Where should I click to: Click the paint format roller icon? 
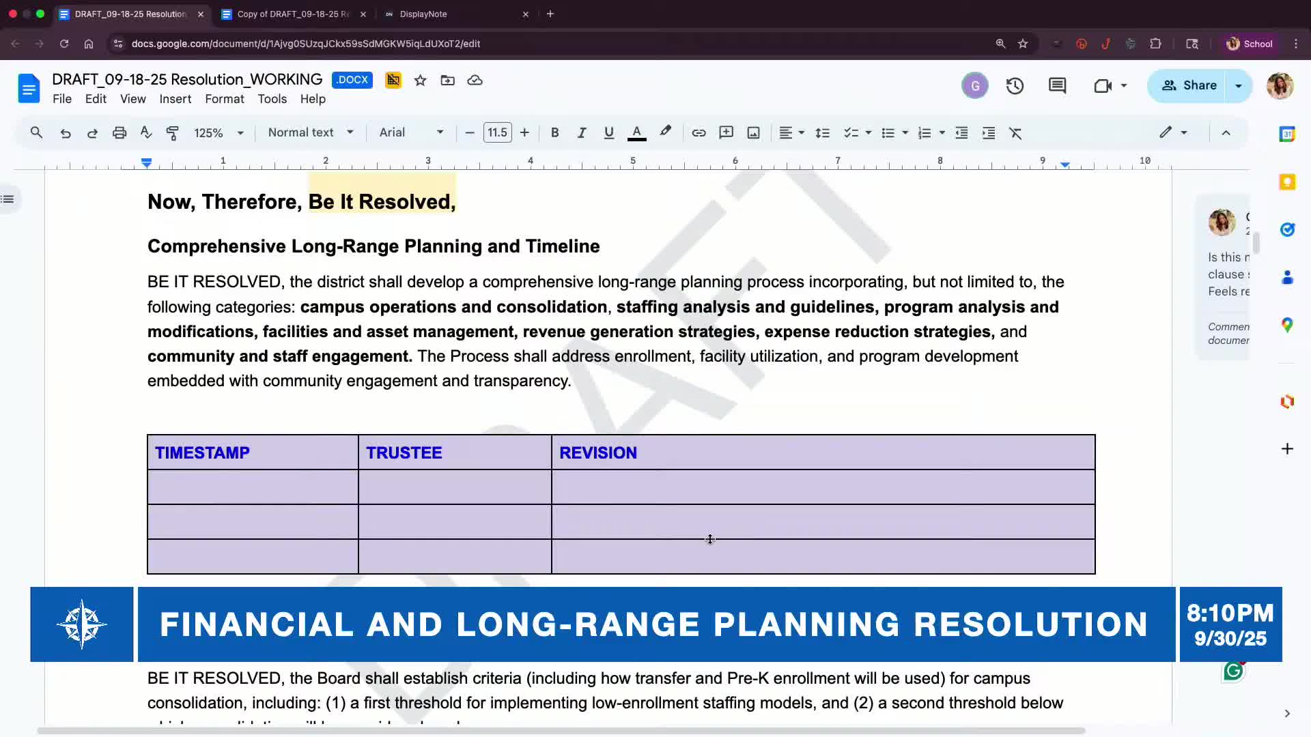(173, 133)
